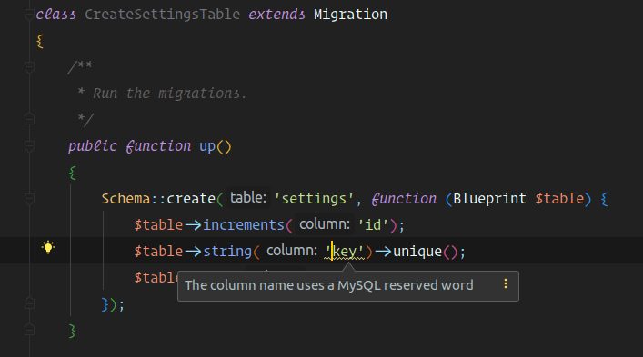
Task: Collapse the doc comment fold at /**
Action: pyautogui.click(x=29, y=66)
